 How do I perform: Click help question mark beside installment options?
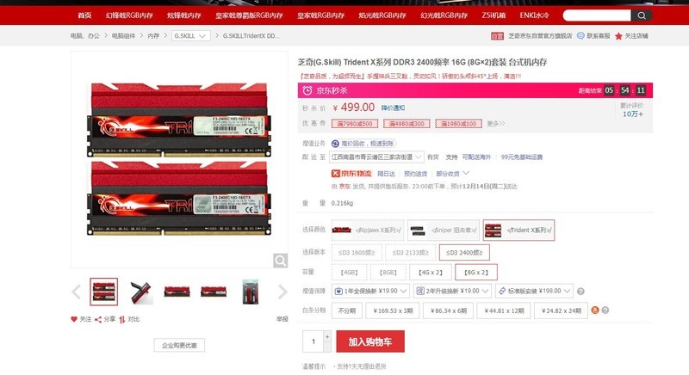(x=605, y=310)
